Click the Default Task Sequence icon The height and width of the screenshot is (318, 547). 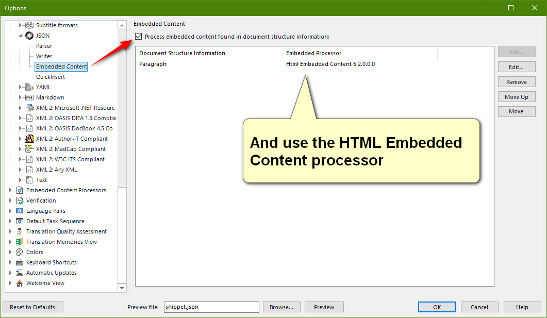(20, 221)
